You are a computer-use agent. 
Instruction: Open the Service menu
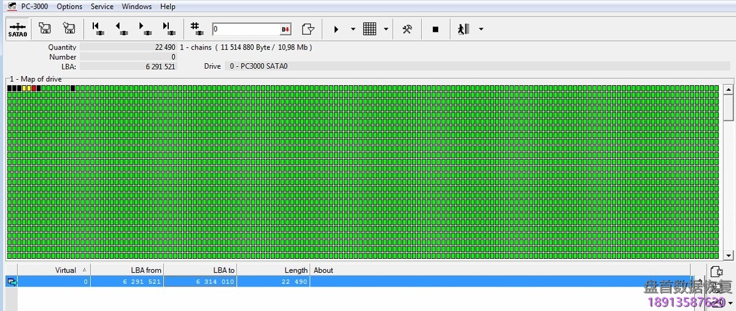[x=102, y=7]
